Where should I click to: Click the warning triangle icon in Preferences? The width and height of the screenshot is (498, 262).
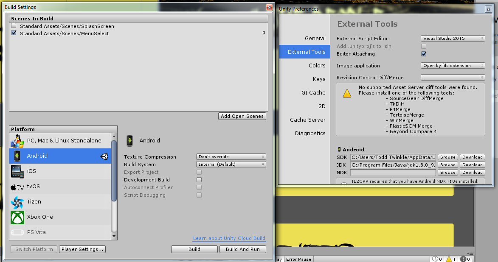[x=347, y=93]
